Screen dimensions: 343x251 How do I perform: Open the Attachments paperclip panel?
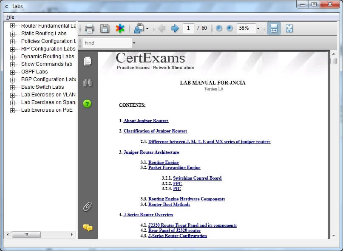(x=88, y=206)
